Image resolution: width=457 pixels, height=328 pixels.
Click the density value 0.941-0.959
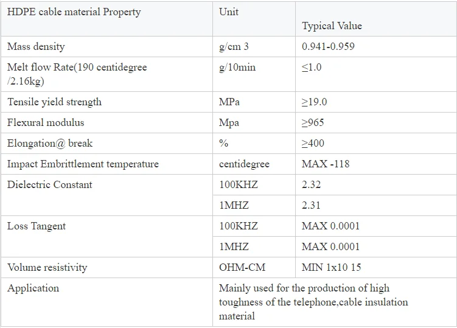[328, 46]
